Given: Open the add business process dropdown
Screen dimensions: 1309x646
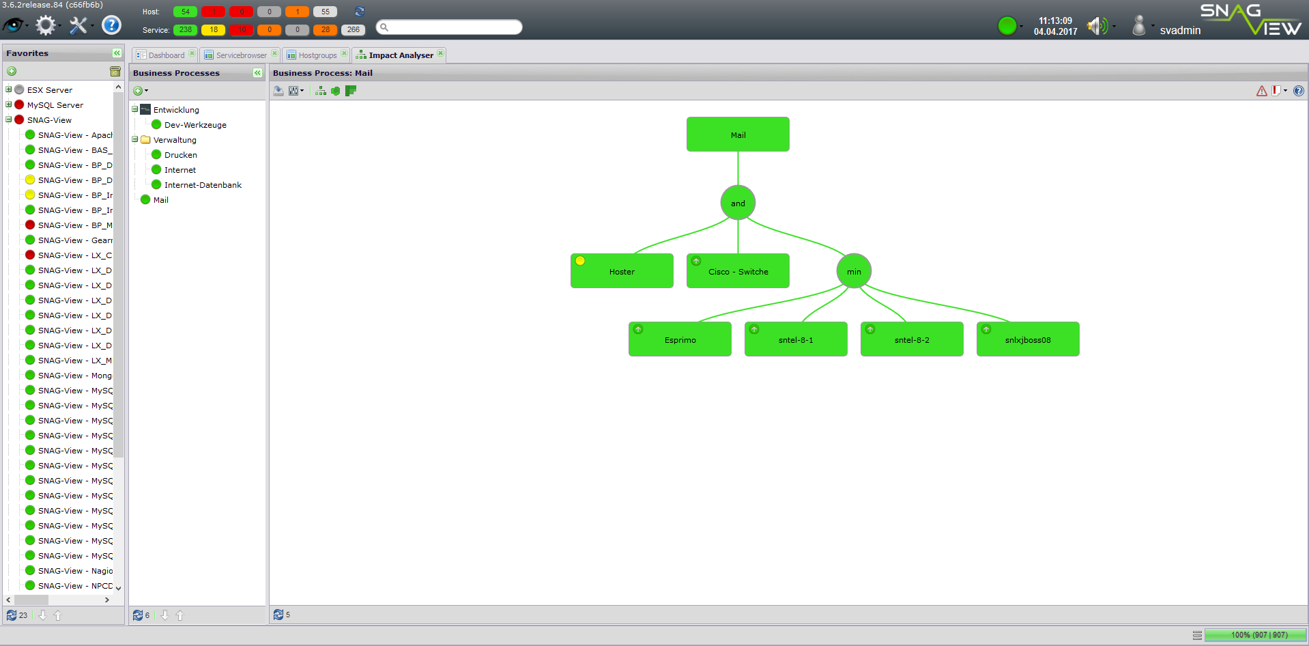Looking at the screenshot, I should tap(141, 91).
